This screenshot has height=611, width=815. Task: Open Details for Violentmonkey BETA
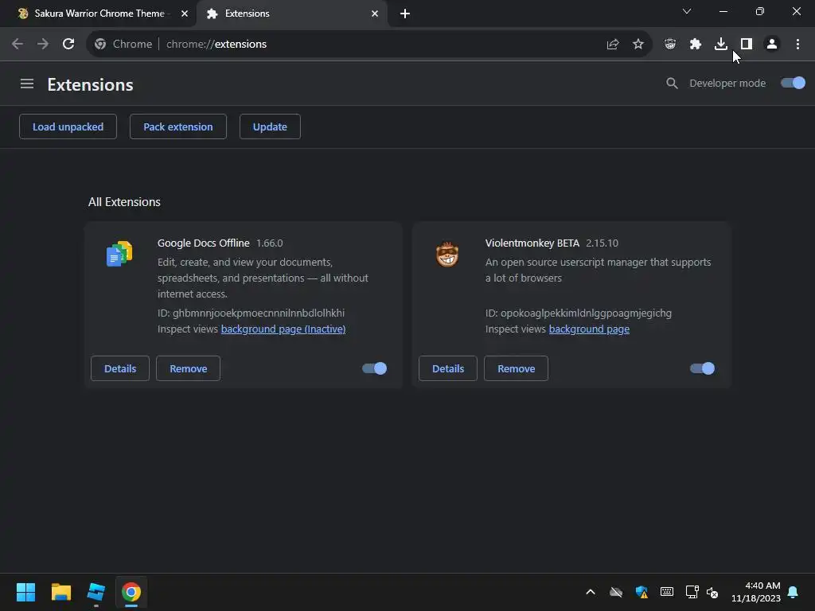pos(448,368)
